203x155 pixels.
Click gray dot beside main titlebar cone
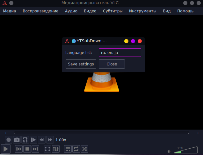[x=11, y=3]
